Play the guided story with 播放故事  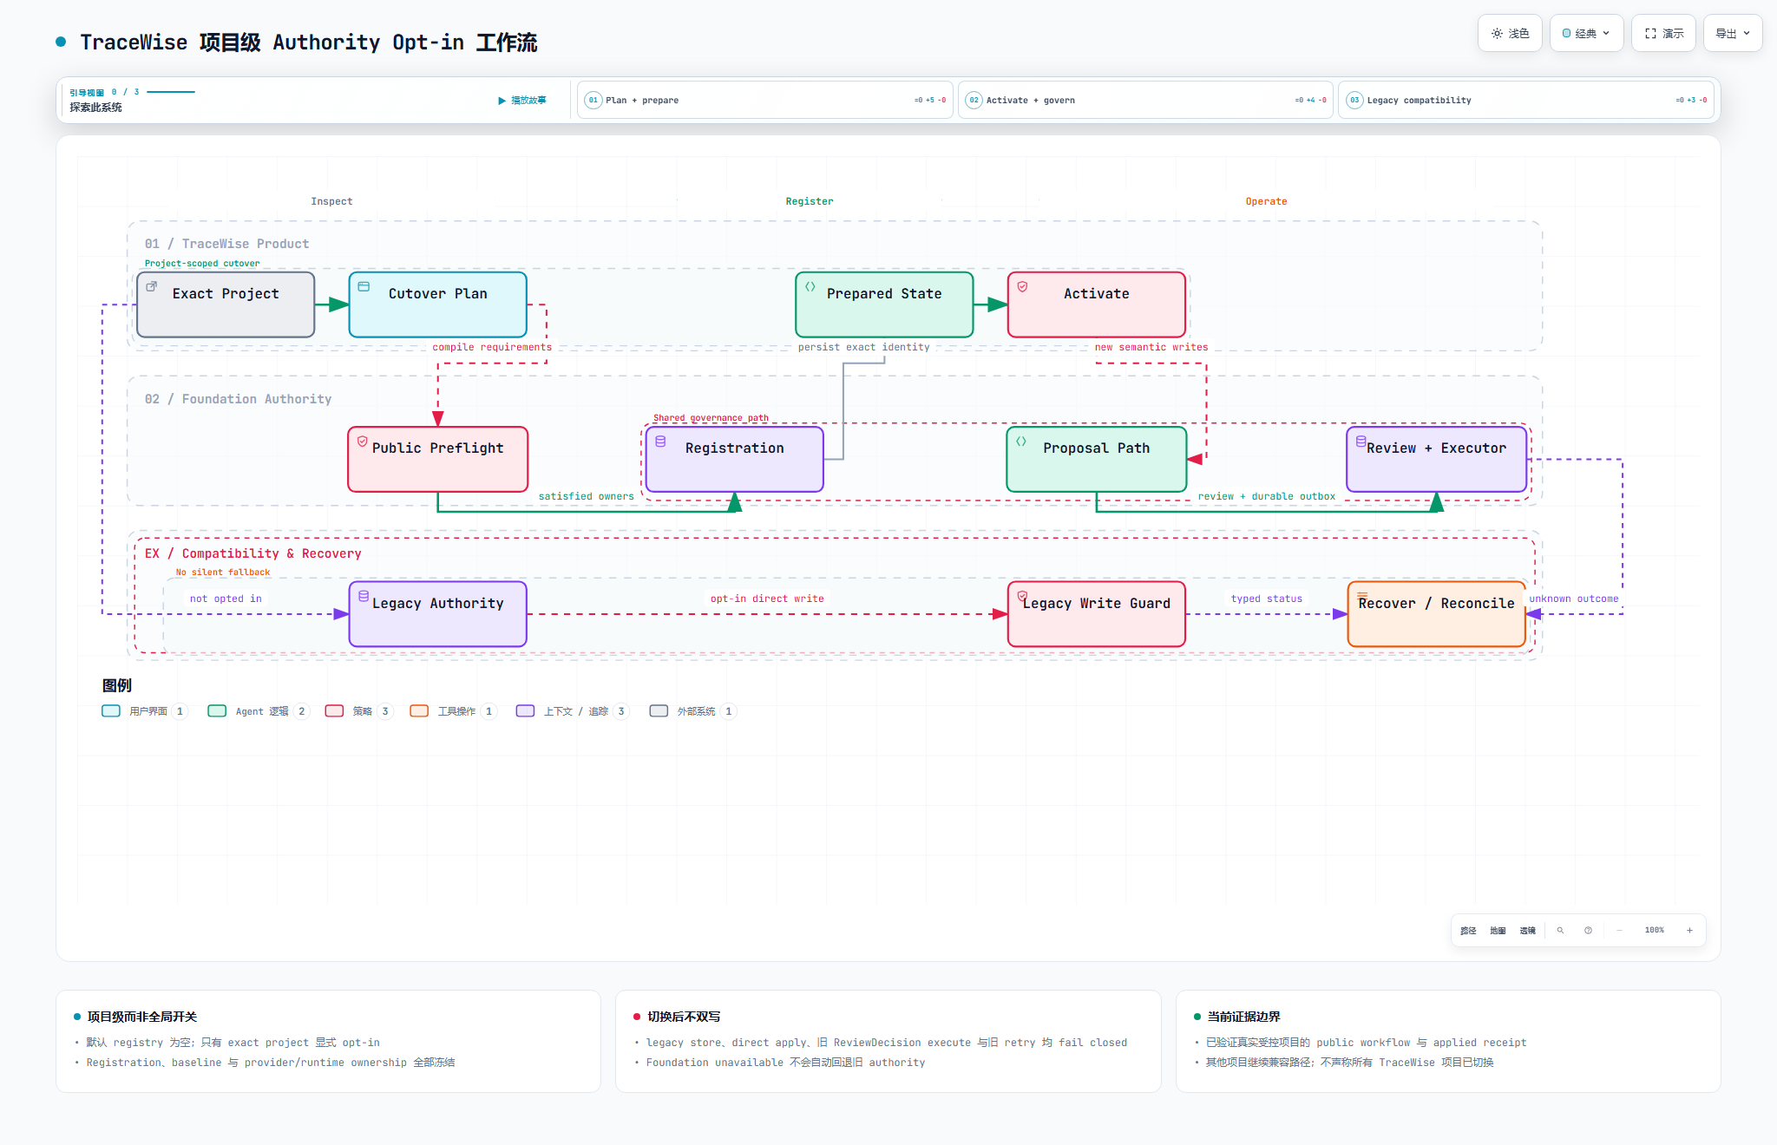[x=522, y=101]
